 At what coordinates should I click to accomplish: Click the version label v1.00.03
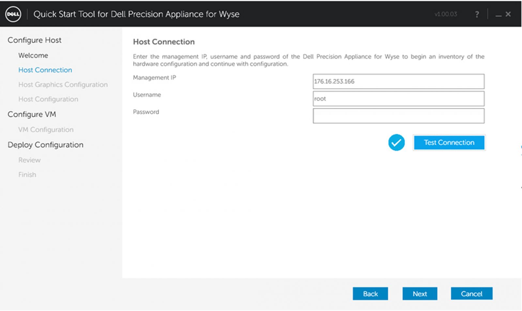446,14
